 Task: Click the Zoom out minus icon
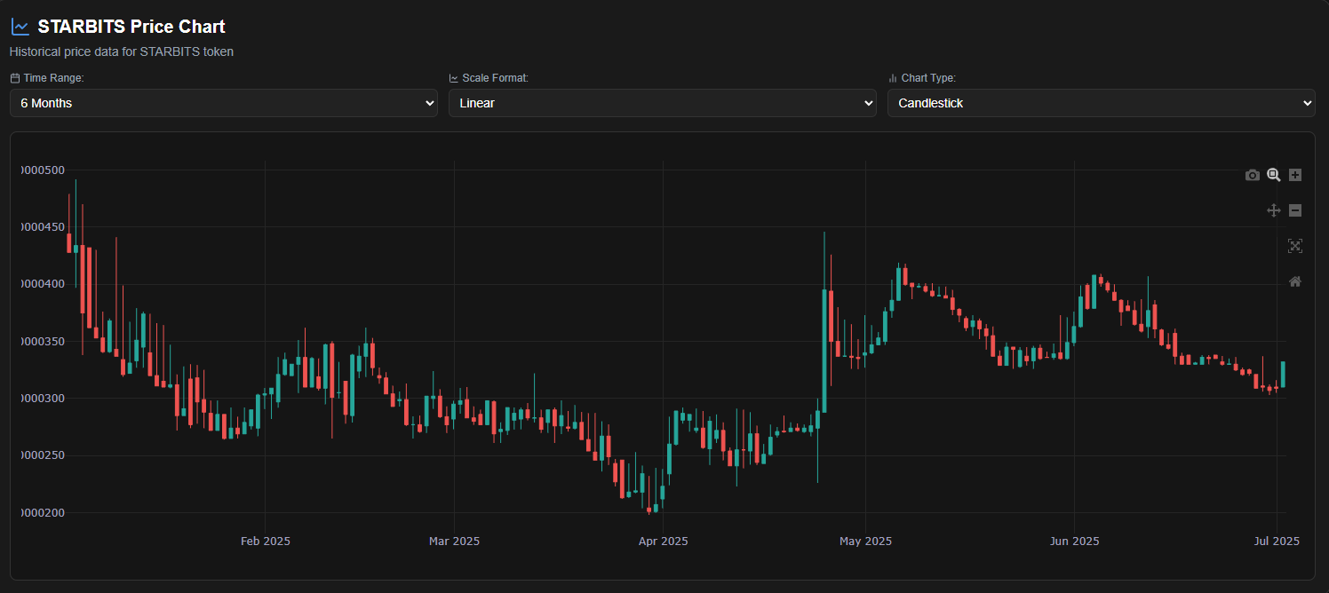tap(1295, 210)
